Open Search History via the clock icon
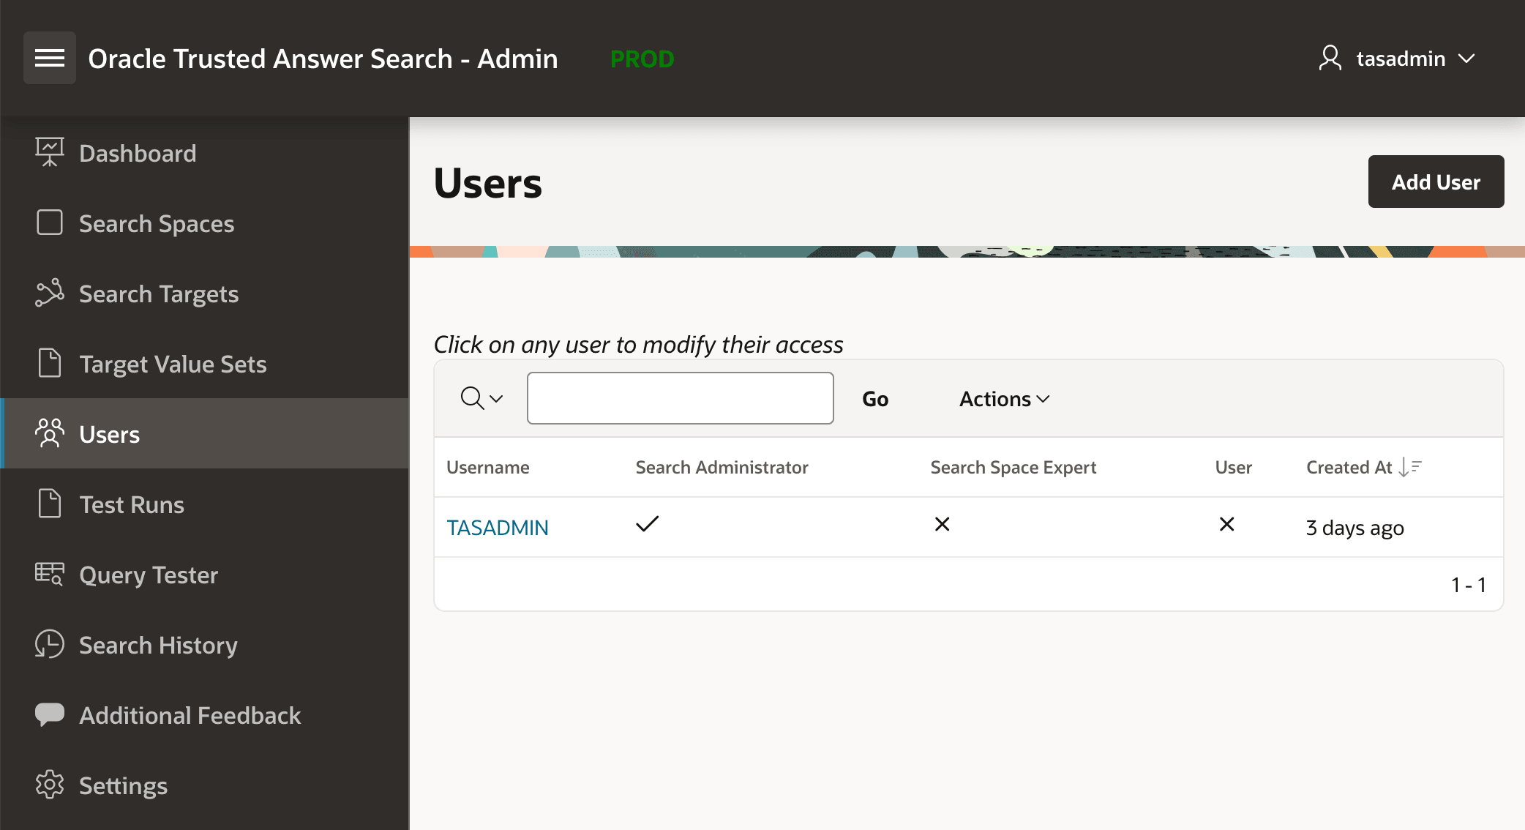 (49, 645)
